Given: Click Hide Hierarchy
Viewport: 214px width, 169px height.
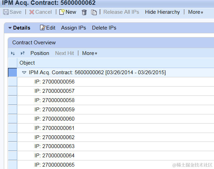Looking at the screenshot, I should (x=163, y=12).
